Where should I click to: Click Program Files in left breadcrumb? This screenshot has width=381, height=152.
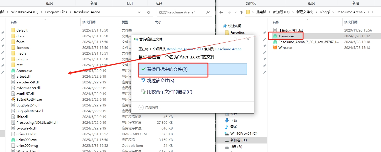(56, 12)
